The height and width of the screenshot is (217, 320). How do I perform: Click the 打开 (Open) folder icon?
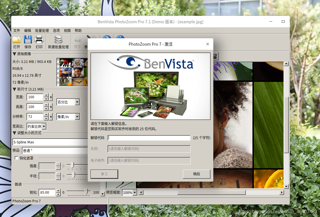pyautogui.click(x=16, y=40)
